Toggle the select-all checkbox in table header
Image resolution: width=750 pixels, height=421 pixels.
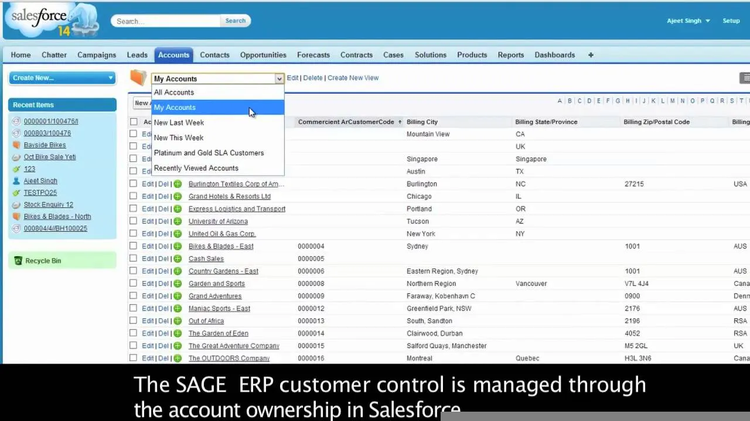click(x=134, y=122)
